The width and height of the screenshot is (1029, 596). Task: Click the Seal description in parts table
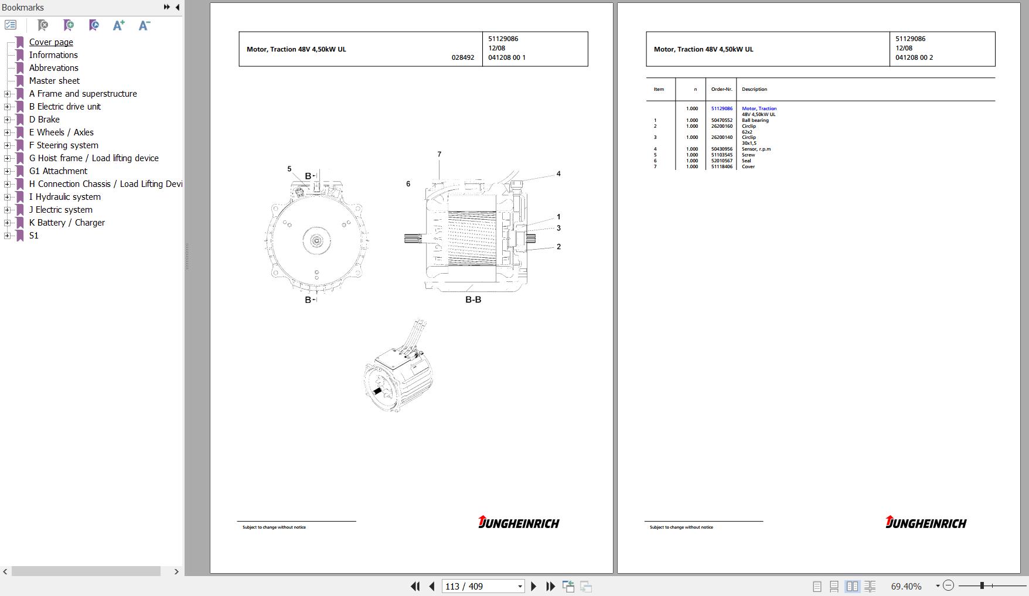point(746,161)
